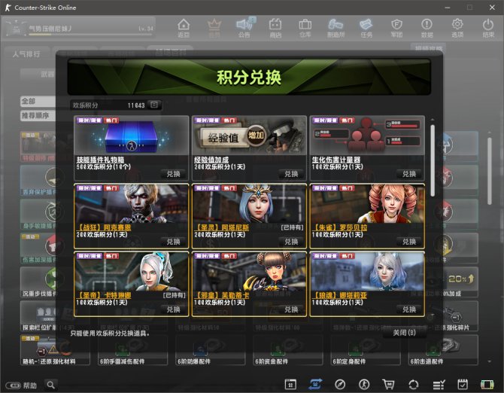The width and height of the screenshot is (504, 393).
Task: Open the options gear (选项) icon
Action: (457, 28)
